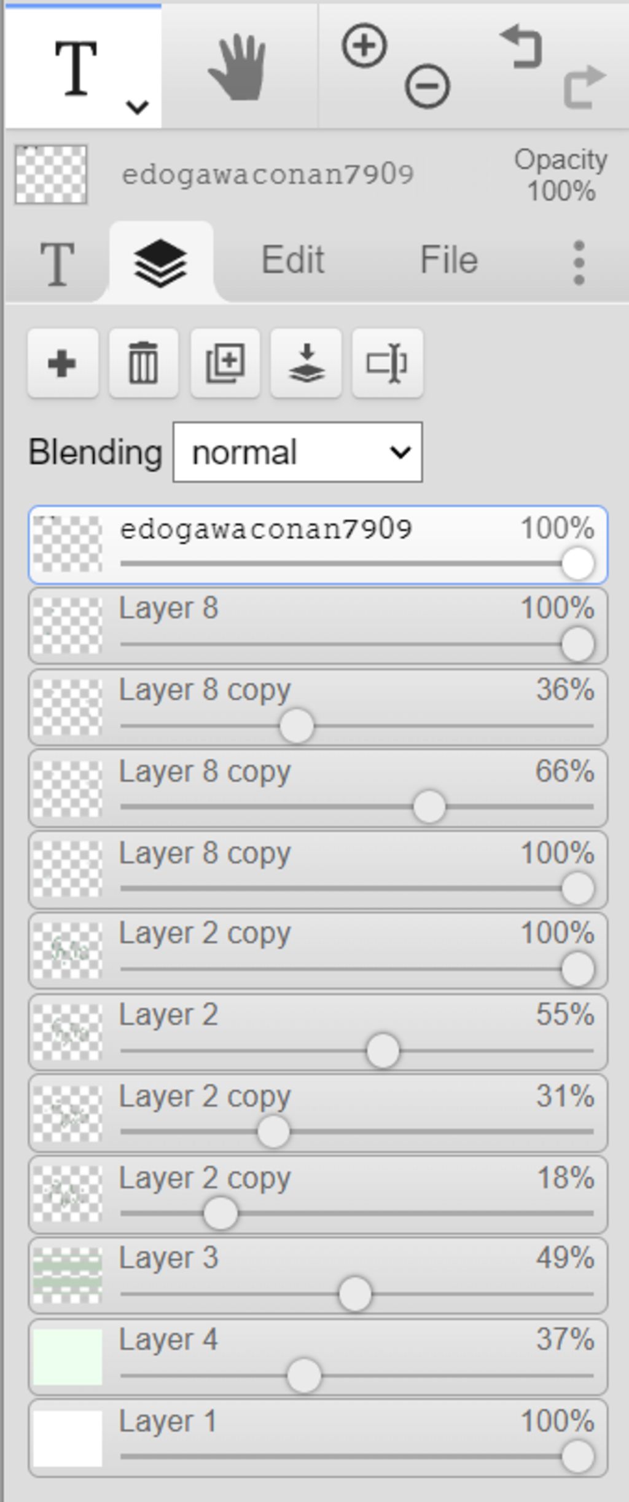Open the three-dot more options menu
This screenshot has height=1502, width=629.
click(x=578, y=262)
